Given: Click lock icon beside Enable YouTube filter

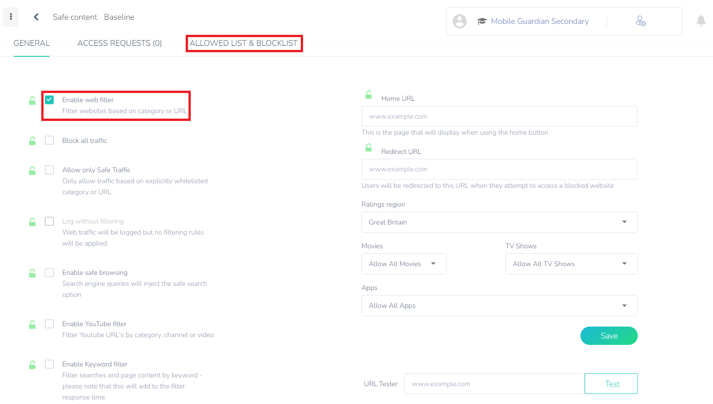Looking at the screenshot, I should [32, 324].
